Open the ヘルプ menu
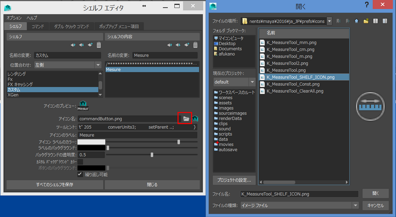 (x=32, y=18)
